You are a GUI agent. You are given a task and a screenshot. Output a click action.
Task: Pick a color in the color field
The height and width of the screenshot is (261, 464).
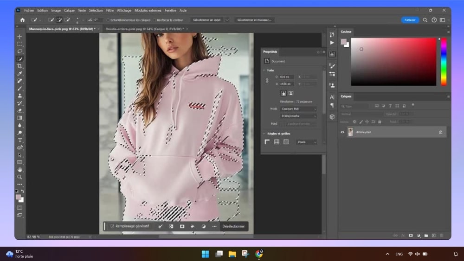pyautogui.click(x=393, y=62)
